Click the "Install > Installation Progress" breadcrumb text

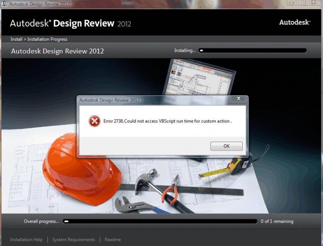[39, 39]
